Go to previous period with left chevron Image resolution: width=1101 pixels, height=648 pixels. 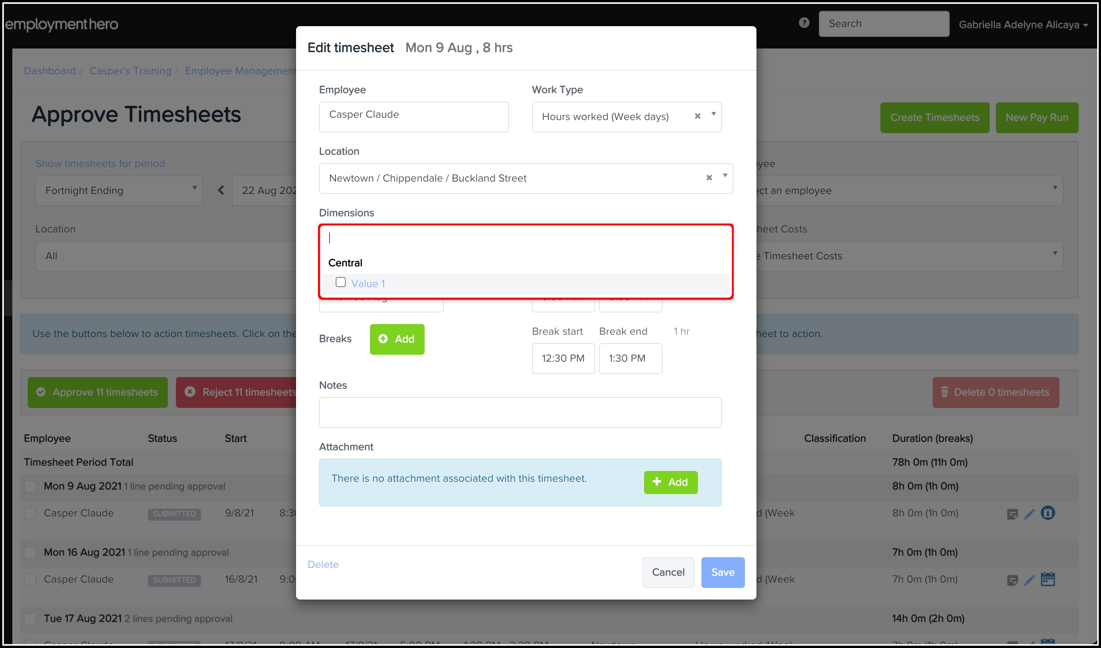221,190
